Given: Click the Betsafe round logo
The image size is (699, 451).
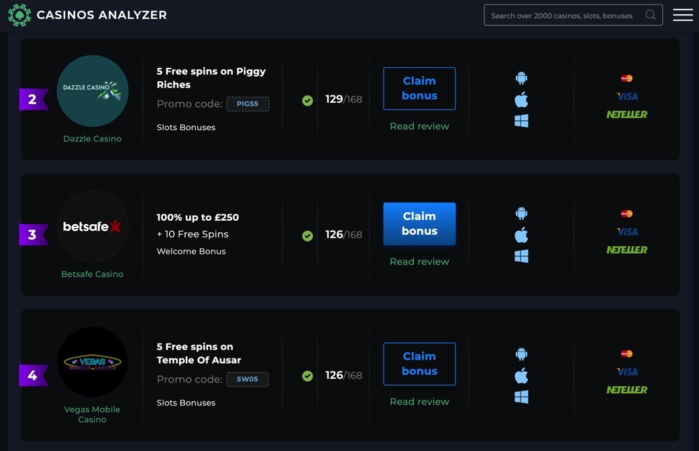Looking at the screenshot, I should pos(93,226).
